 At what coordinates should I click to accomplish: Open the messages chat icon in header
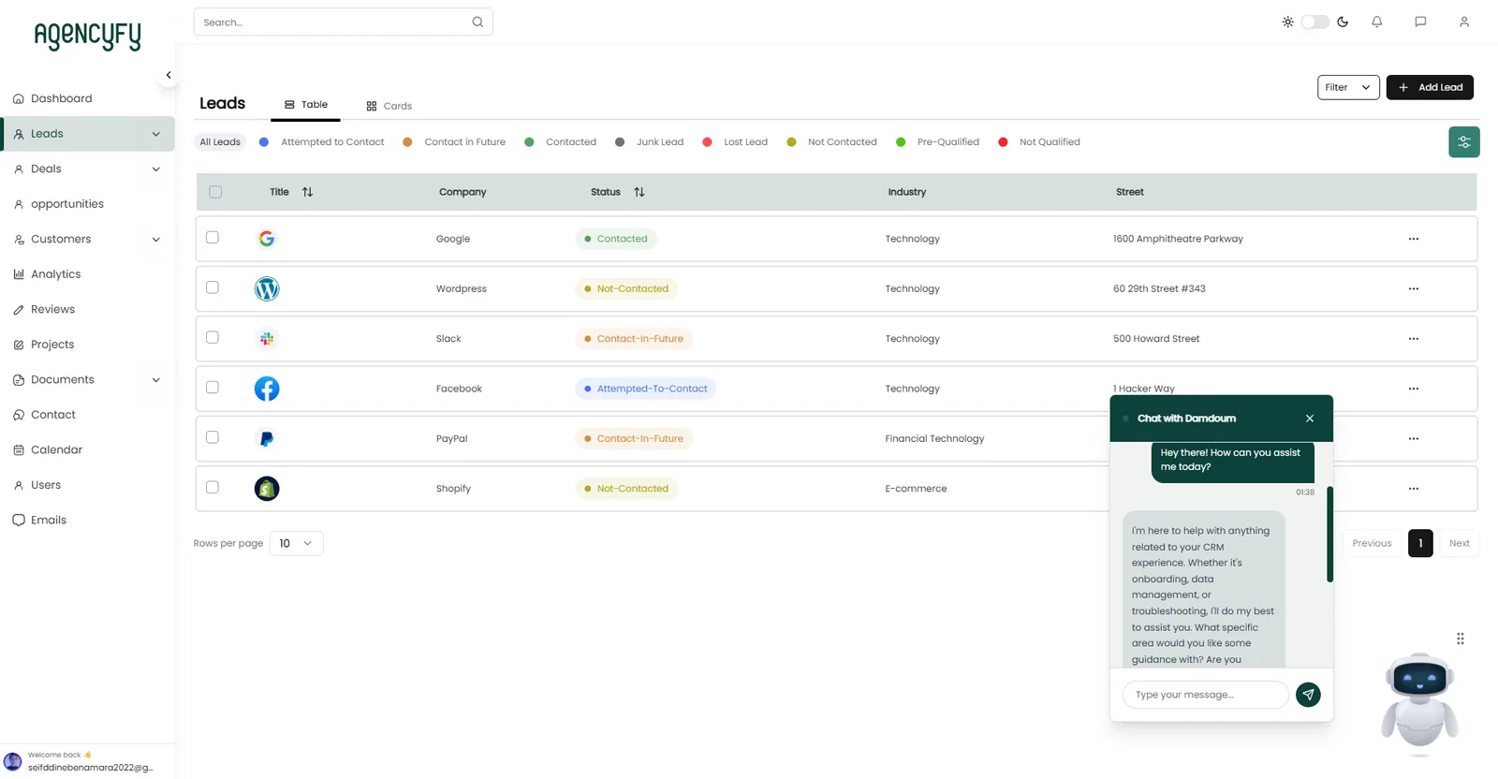pos(1420,22)
